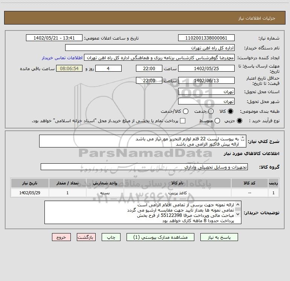The height and width of the screenshot is (281, 290).
Task: Click the requester name field 'محمدرضا گوهرشناس'
Action: (x=159, y=58)
